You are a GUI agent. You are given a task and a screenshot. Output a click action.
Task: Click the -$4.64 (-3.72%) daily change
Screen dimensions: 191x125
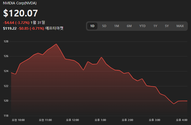[x=16, y=23]
